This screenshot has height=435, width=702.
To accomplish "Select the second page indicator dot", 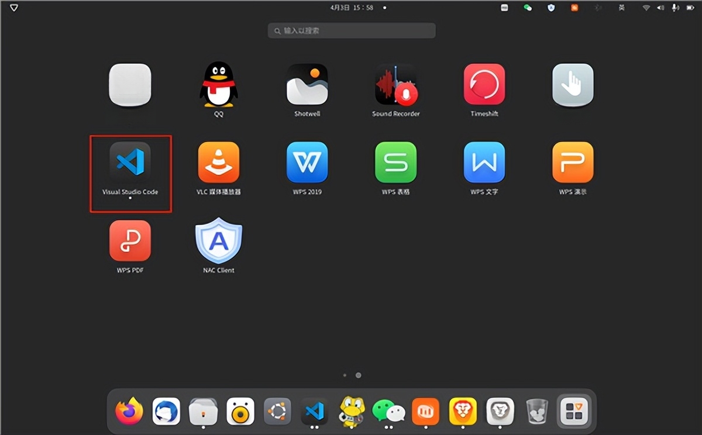I will tap(359, 375).
